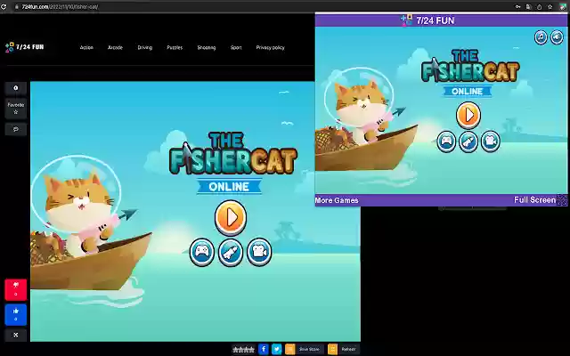Click the 7/24 FUN extension icon in the browser toolbar
The height and width of the screenshot is (356, 570).
[x=563, y=6]
